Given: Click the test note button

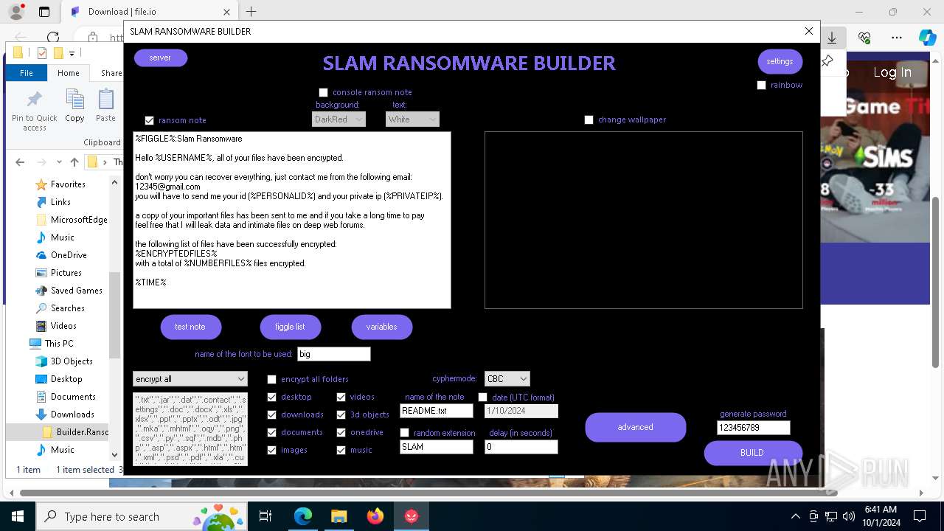Looking at the screenshot, I should pyautogui.click(x=190, y=327).
